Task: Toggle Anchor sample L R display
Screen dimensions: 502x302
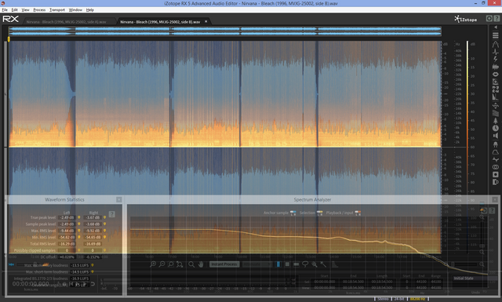Action: 293,213
